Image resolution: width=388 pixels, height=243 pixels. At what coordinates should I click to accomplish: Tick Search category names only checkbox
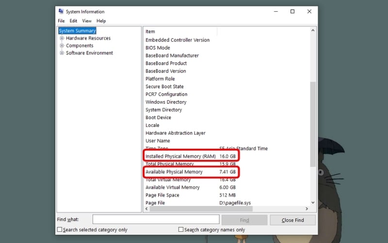181,229
